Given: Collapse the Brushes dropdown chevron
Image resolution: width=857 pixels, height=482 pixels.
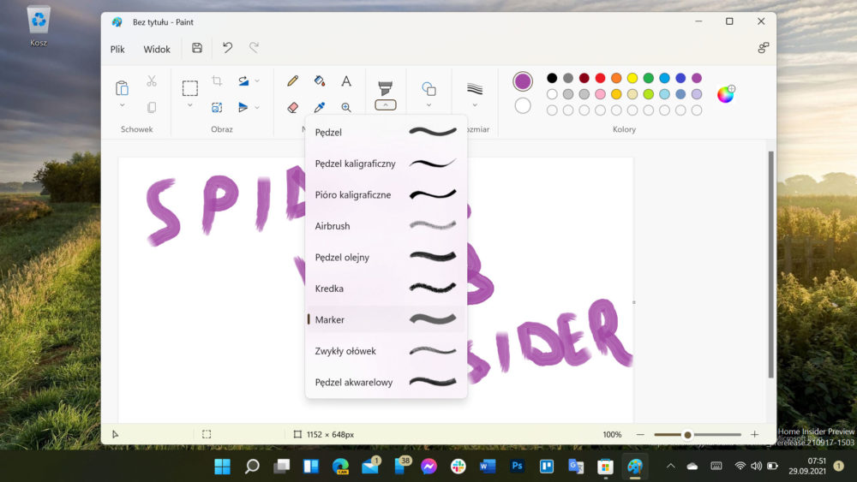Looking at the screenshot, I should click(386, 105).
